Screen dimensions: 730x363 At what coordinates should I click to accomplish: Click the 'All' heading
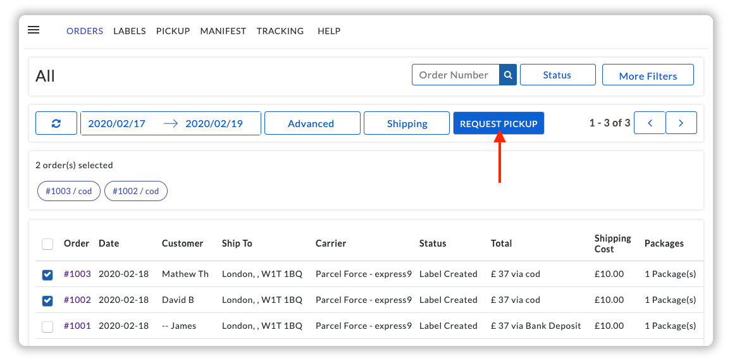[45, 75]
